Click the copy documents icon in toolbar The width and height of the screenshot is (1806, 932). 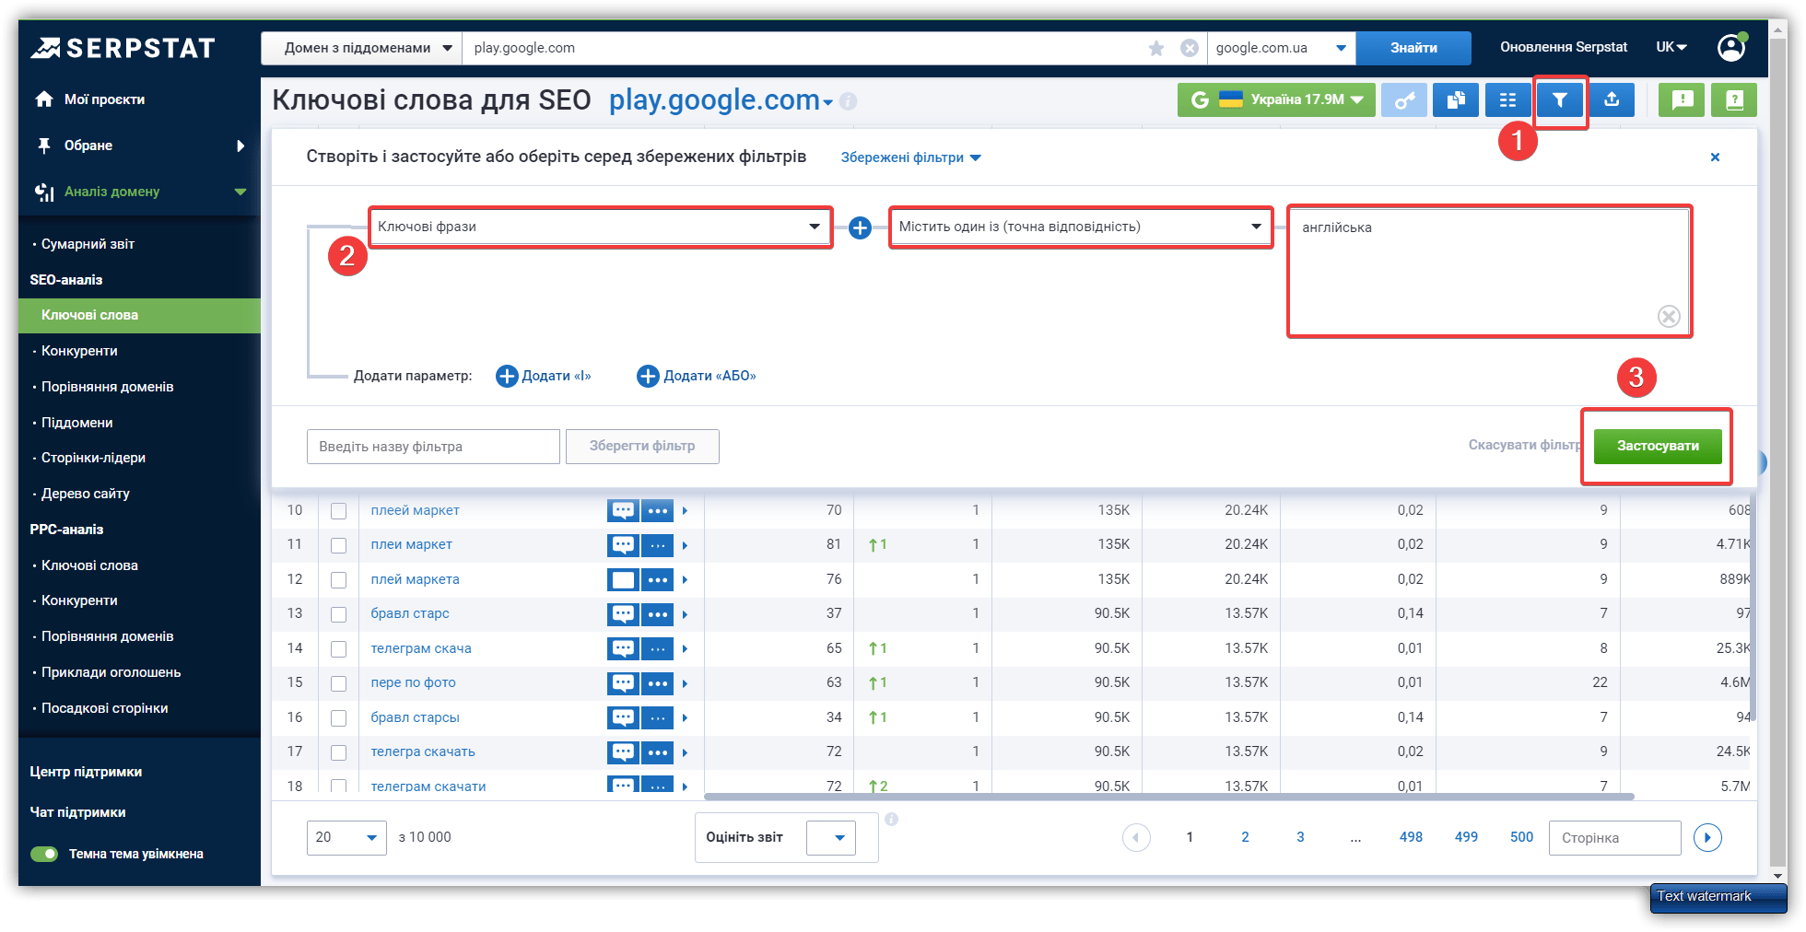pyautogui.click(x=1456, y=99)
